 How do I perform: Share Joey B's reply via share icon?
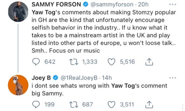coord(149,105)
